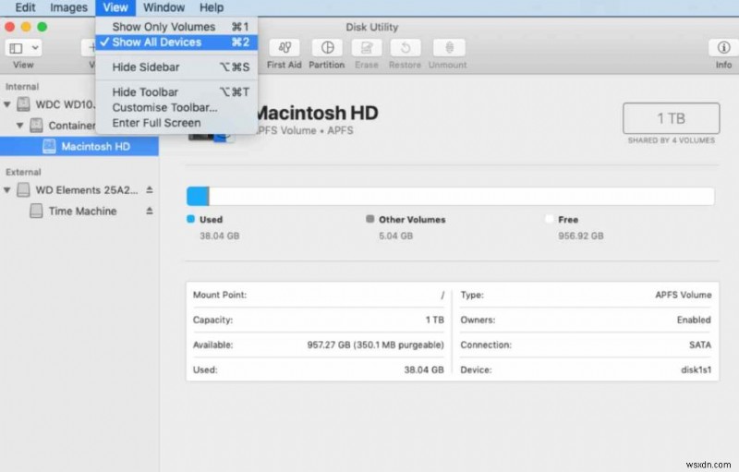This screenshot has width=739, height=472.
Task: Click the 'SHARED BY 4 VOLUMES' caption
Action: coord(672,140)
